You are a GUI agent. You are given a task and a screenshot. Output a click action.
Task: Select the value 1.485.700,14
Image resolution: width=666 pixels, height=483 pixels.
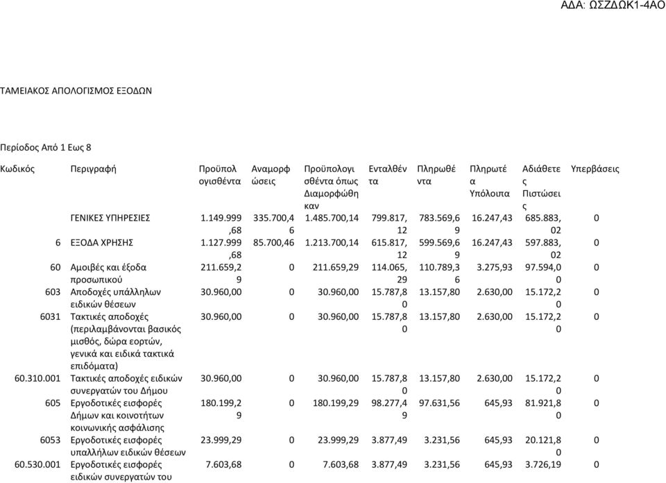332,219
